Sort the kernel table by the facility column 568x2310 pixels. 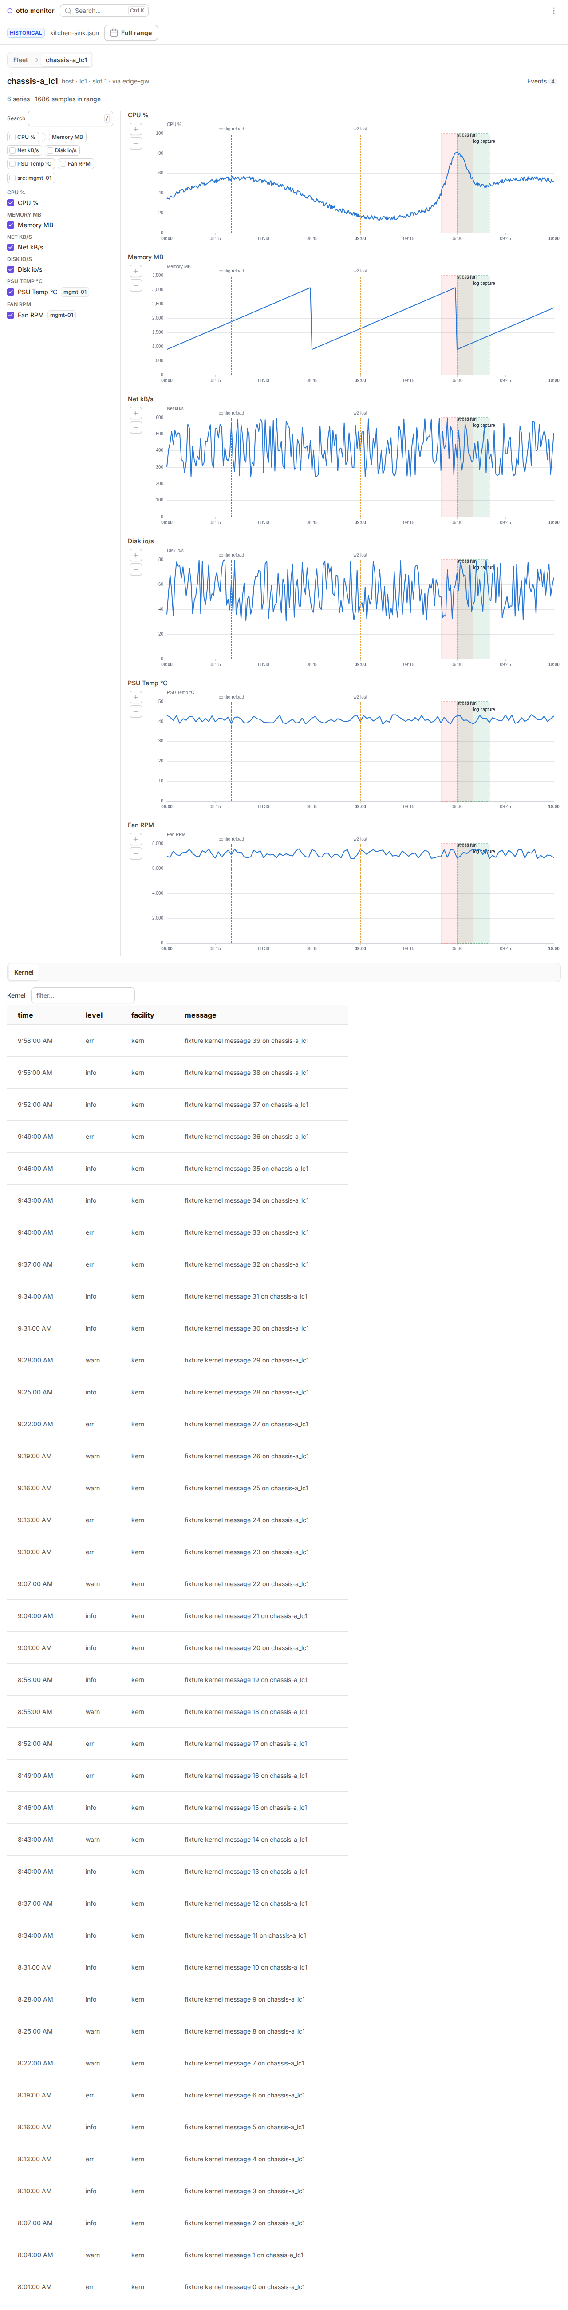coord(143,1015)
